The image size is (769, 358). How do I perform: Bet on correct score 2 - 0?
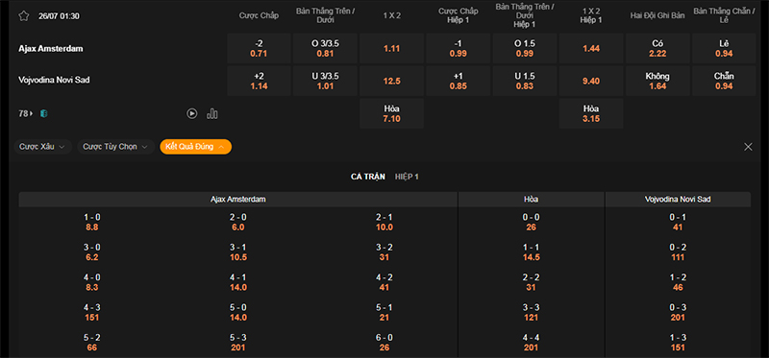point(237,223)
